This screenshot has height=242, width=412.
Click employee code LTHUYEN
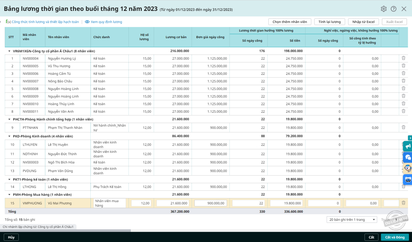[x=30, y=145]
